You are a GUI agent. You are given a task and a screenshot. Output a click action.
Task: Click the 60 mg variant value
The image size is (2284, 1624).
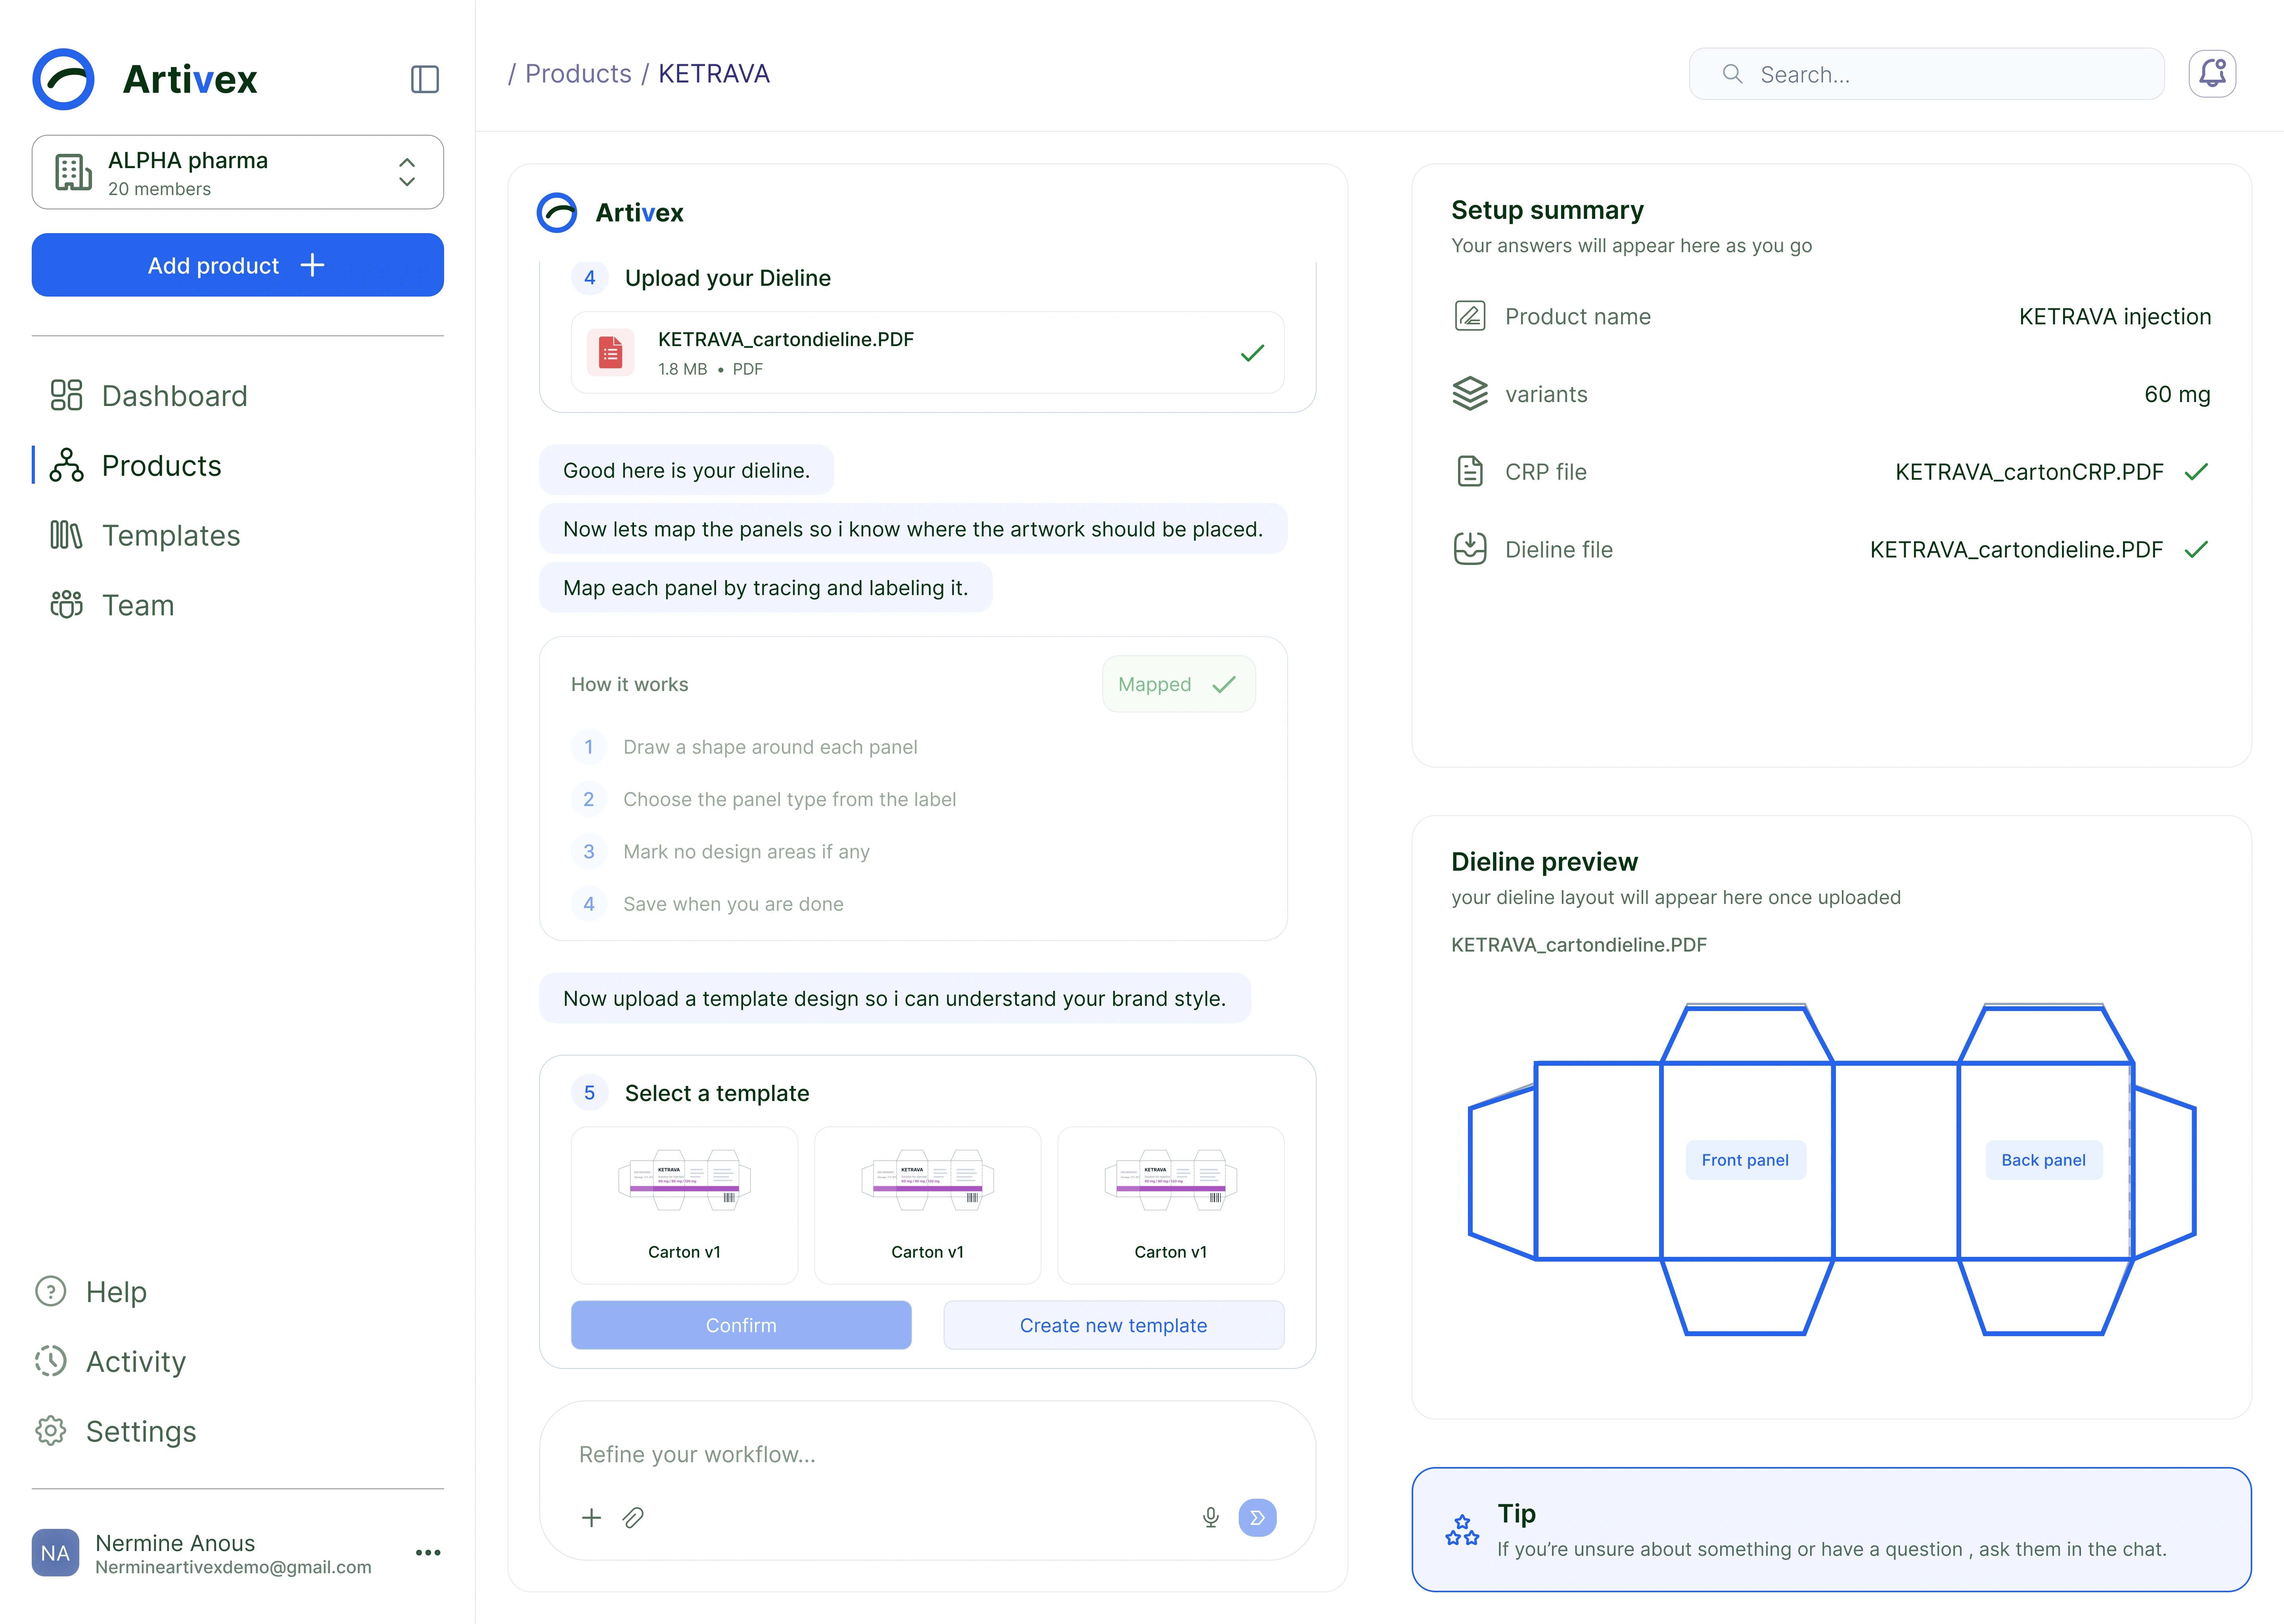click(x=2177, y=394)
